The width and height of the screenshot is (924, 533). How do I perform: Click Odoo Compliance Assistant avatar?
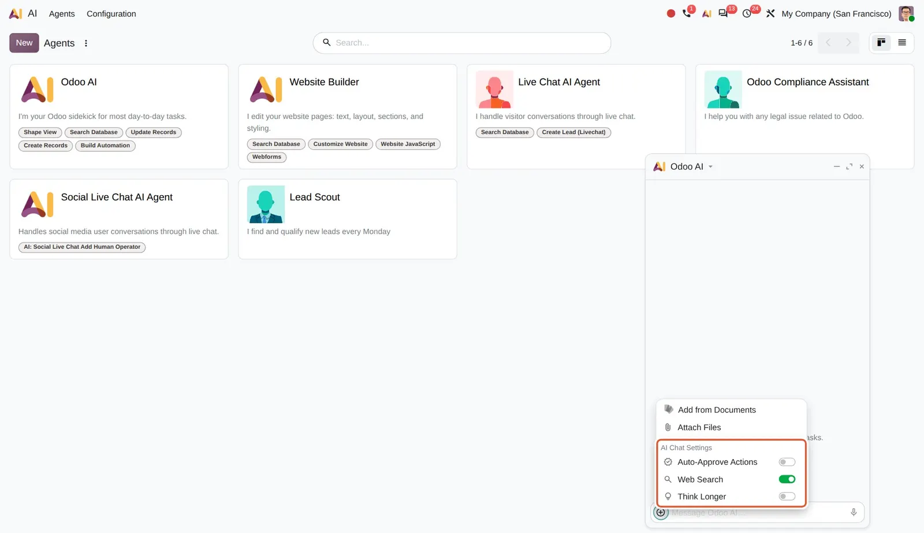(x=723, y=90)
